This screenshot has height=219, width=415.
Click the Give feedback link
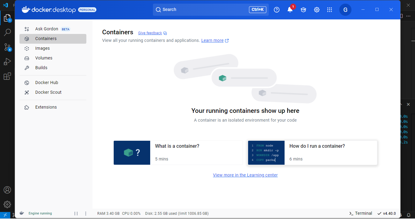tap(150, 33)
